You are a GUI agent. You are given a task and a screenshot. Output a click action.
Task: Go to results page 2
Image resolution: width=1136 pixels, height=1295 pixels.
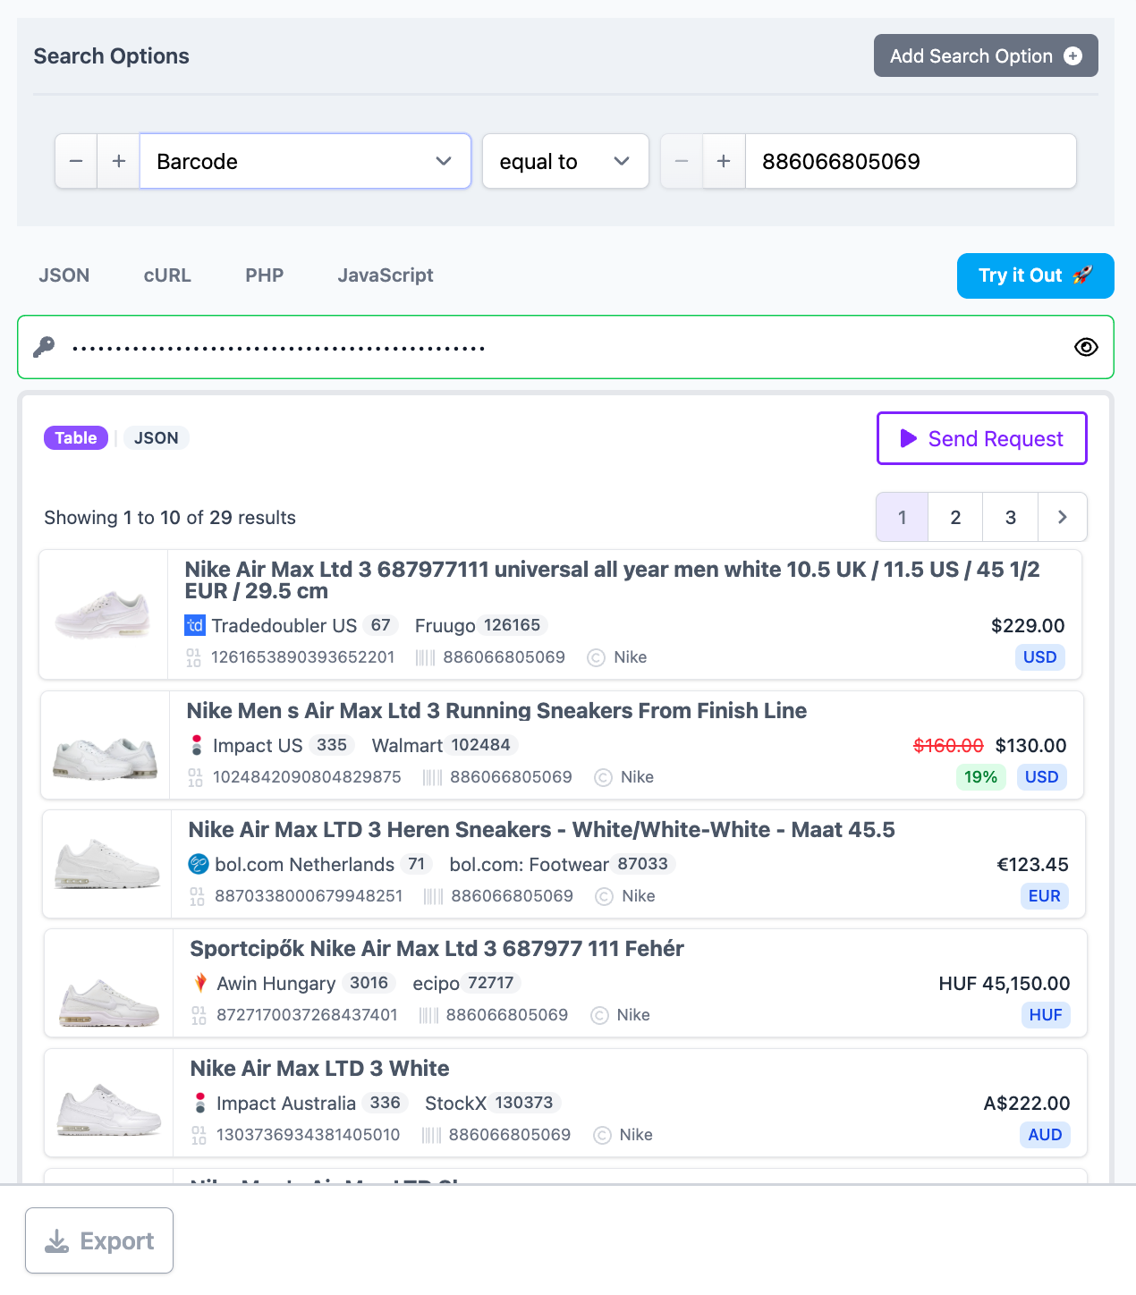[x=955, y=517]
